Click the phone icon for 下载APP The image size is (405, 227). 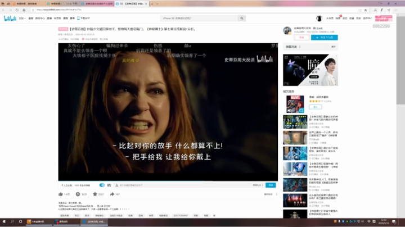coord(78,19)
